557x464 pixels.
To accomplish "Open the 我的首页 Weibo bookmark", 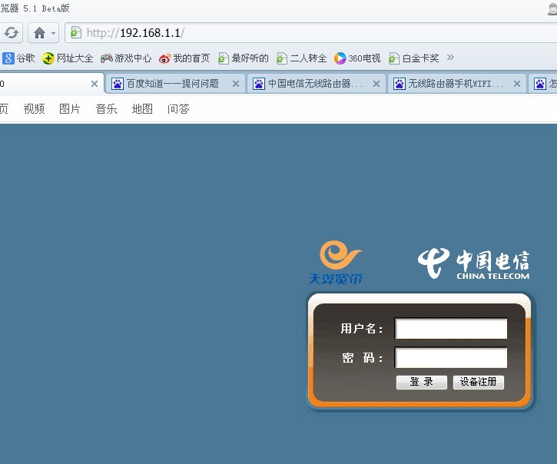I will [x=184, y=58].
